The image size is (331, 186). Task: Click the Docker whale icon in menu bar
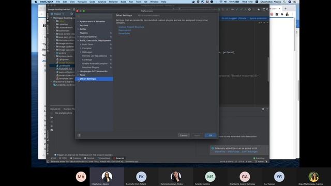click(x=194, y=2)
